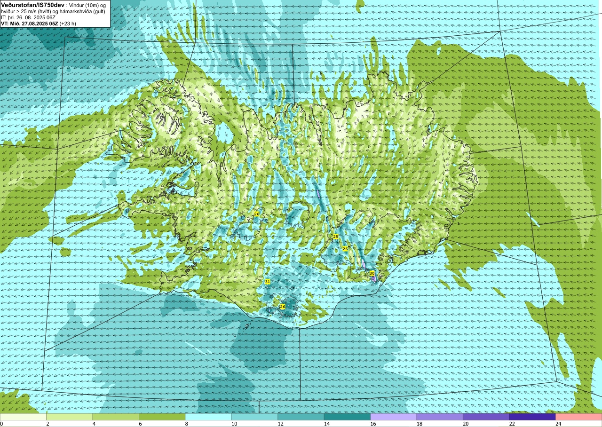Screen dimensions: 602x427
Task: Click the 'VT: Mið. 27.08.2025 05Z' valid time
Action: [x=29, y=24]
